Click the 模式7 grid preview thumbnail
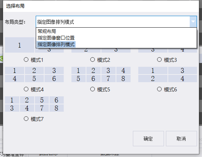This screenshot has width=202, height=157. pyautogui.click(x=34, y=104)
